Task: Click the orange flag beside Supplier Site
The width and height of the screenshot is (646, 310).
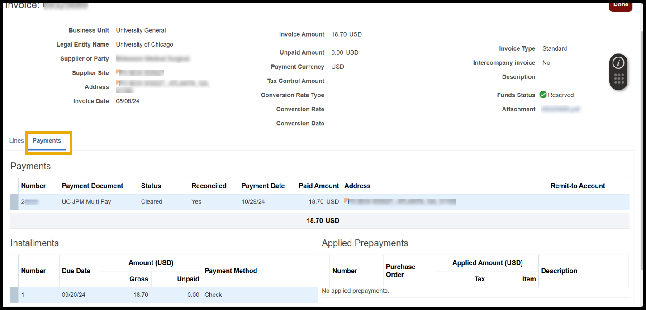Action: 118,72
